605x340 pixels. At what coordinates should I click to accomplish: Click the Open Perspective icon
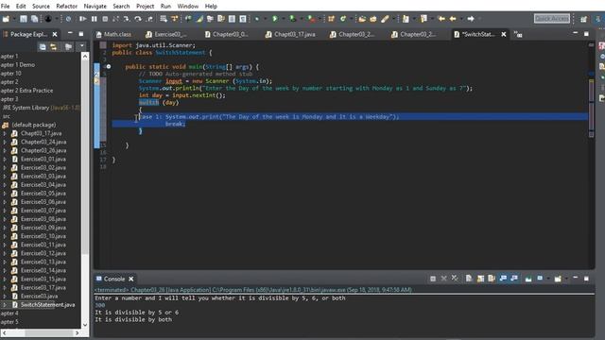coord(583,19)
